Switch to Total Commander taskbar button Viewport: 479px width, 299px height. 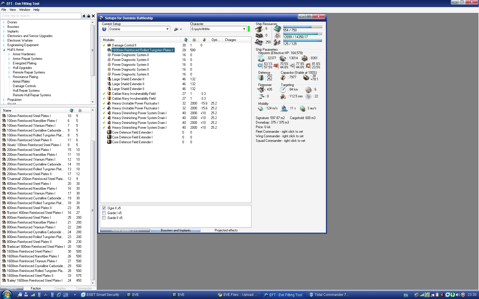(x=329, y=295)
